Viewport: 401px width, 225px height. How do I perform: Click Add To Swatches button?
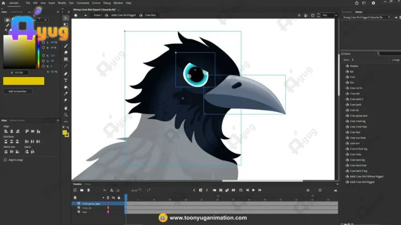17,91
